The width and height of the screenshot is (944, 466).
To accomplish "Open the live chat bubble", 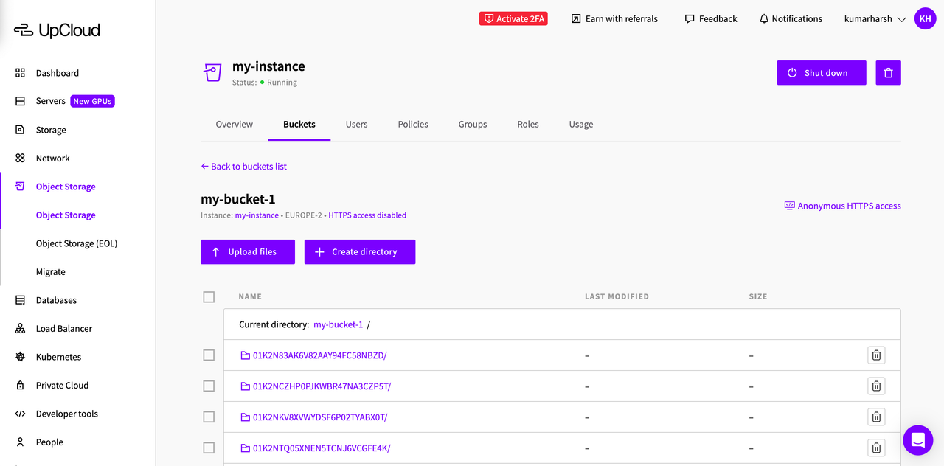I will 917,439.
